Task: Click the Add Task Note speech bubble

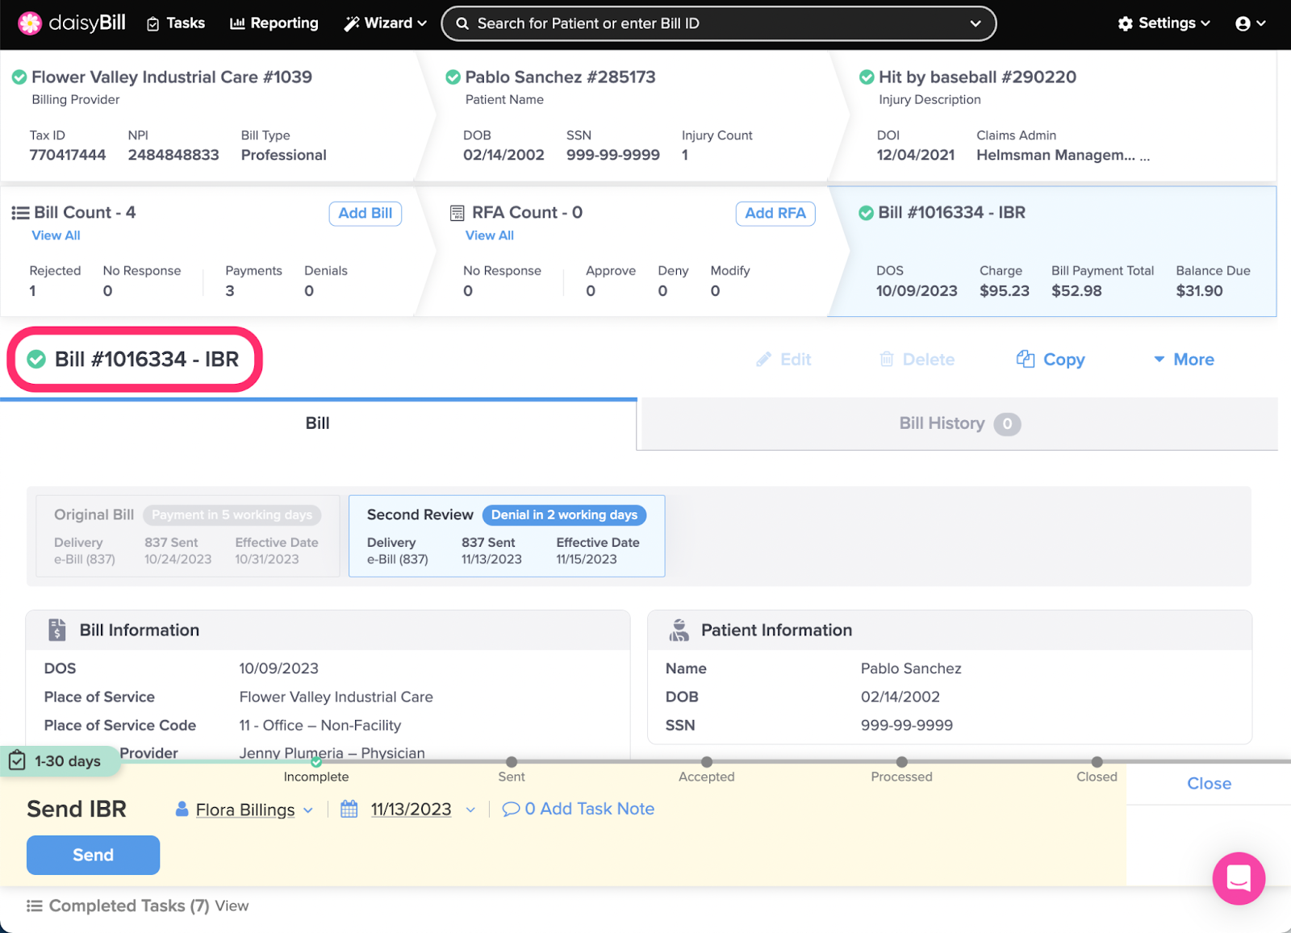Action: [x=510, y=810]
